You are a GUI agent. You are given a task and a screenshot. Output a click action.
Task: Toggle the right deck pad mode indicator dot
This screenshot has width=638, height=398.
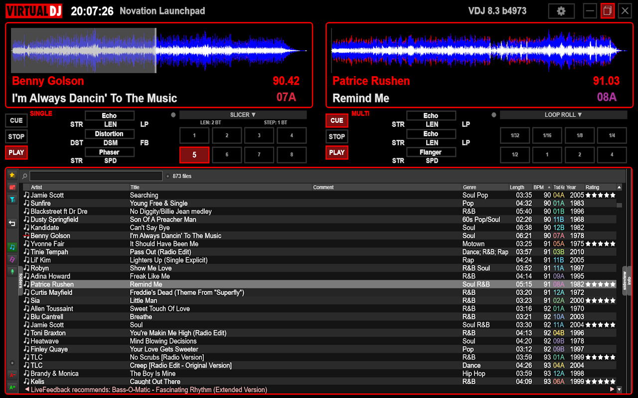(494, 115)
